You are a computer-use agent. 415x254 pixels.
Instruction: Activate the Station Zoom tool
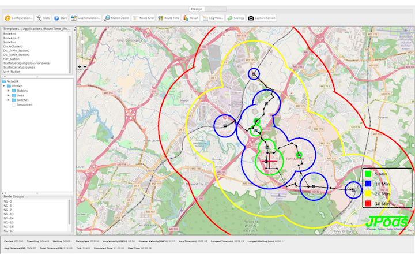[117, 18]
